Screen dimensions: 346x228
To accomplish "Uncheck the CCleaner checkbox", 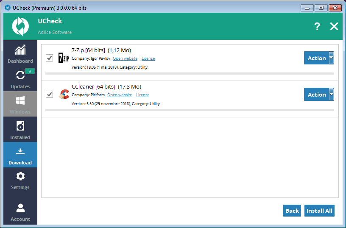I will pos(49,94).
